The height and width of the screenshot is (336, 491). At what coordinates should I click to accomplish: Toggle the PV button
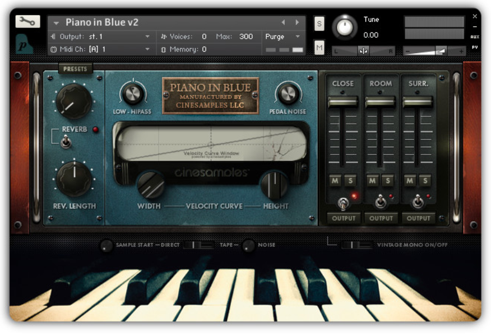pos(475,48)
